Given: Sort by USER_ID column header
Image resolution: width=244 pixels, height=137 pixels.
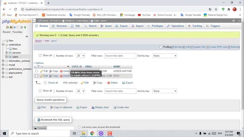Looking at the screenshot, I should pyautogui.click(x=77, y=67).
